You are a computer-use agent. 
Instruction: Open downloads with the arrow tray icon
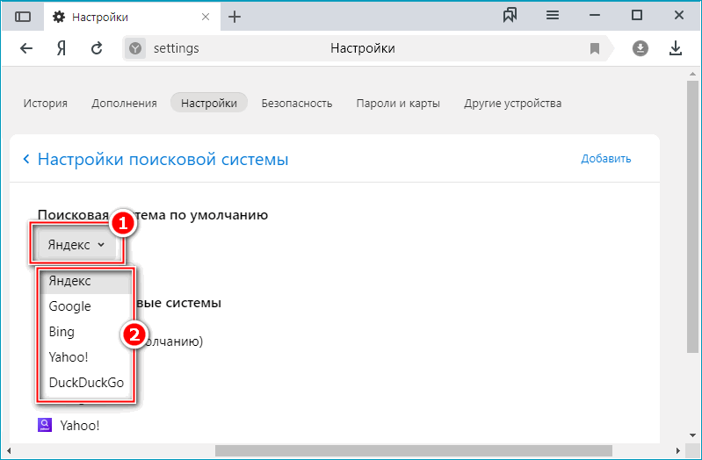[x=675, y=48]
